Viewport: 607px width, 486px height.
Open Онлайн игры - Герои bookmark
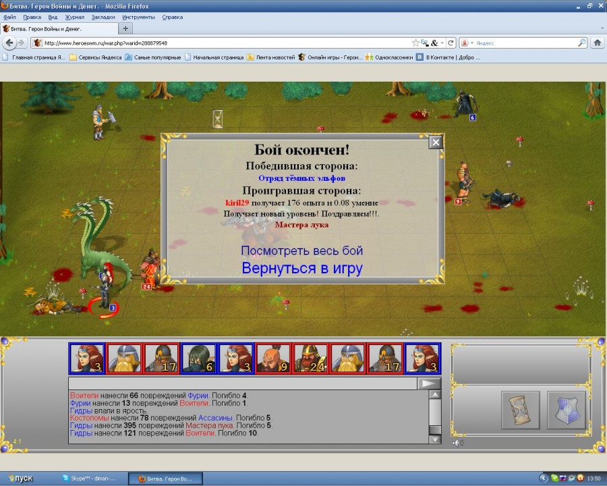[330, 57]
